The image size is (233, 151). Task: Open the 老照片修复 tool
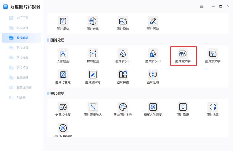[x=63, y=109]
